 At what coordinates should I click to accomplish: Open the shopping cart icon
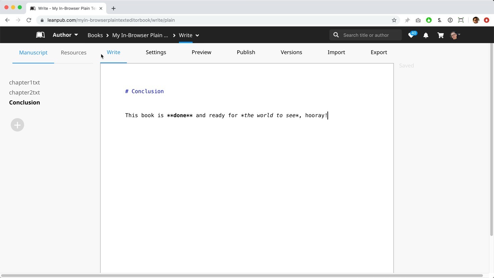441,35
